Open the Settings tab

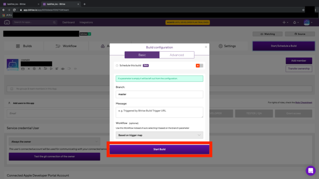[227, 46]
